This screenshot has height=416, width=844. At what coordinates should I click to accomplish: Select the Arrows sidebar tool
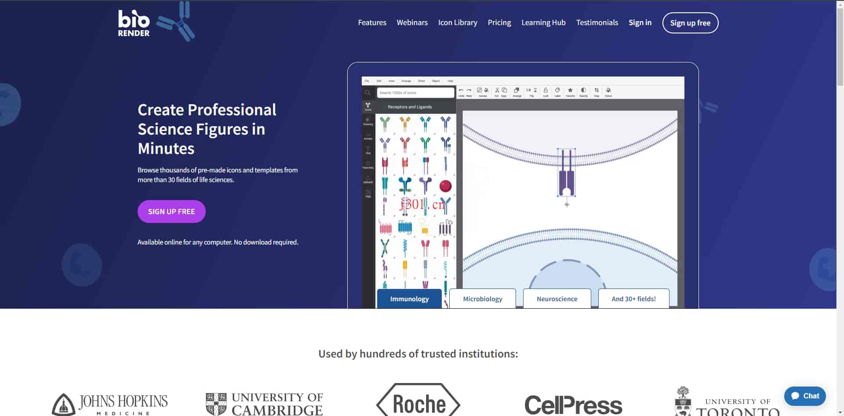click(x=368, y=136)
